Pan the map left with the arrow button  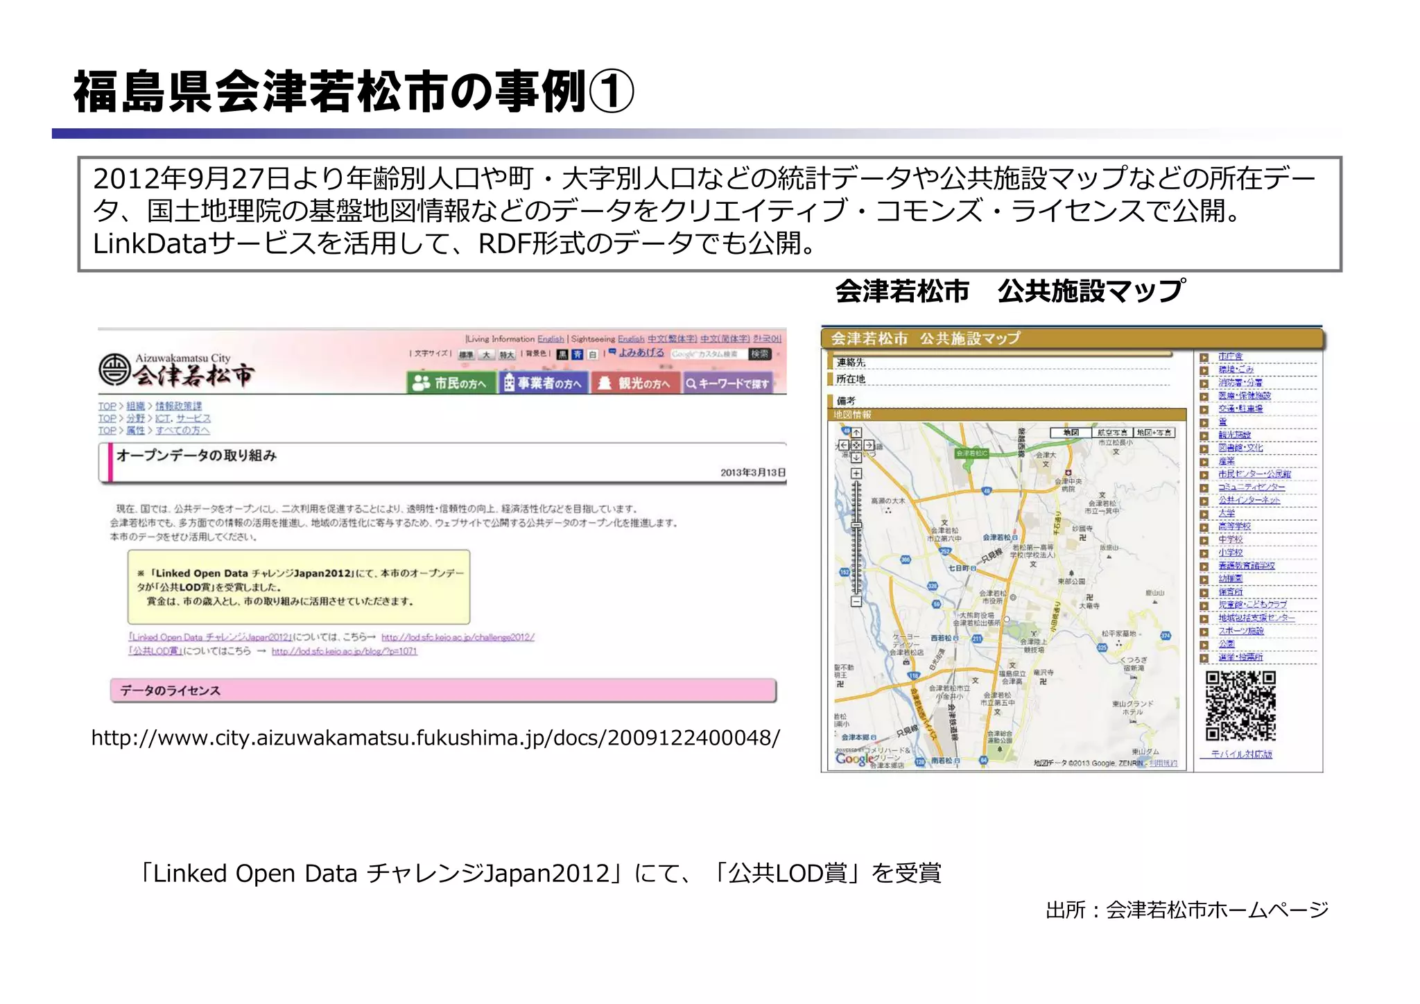[x=844, y=445]
